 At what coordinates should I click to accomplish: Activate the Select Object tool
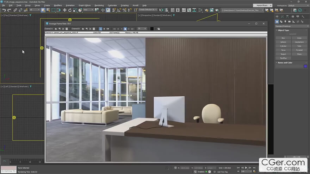(43, 10)
